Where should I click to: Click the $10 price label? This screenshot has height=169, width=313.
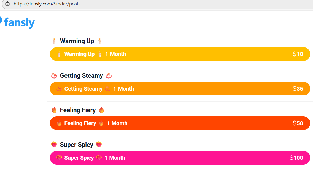pos(298,54)
